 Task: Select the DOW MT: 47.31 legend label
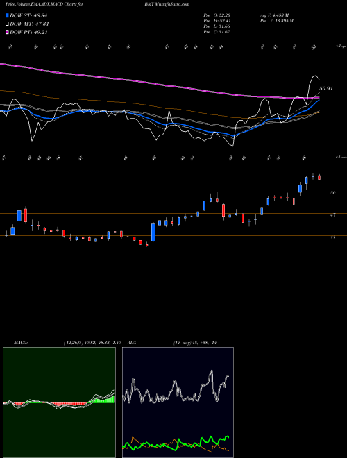tap(29, 24)
